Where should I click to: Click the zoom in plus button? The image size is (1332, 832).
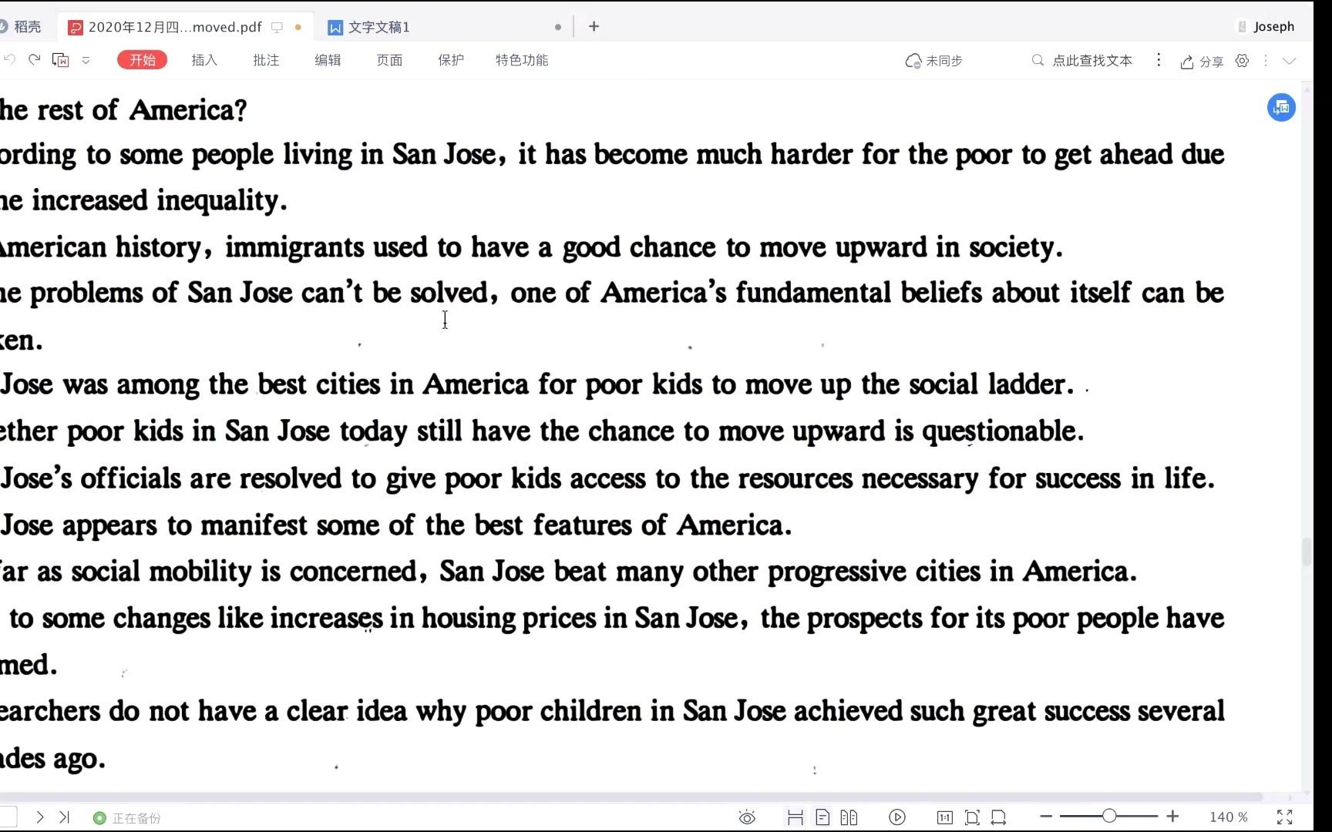[1172, 817]
